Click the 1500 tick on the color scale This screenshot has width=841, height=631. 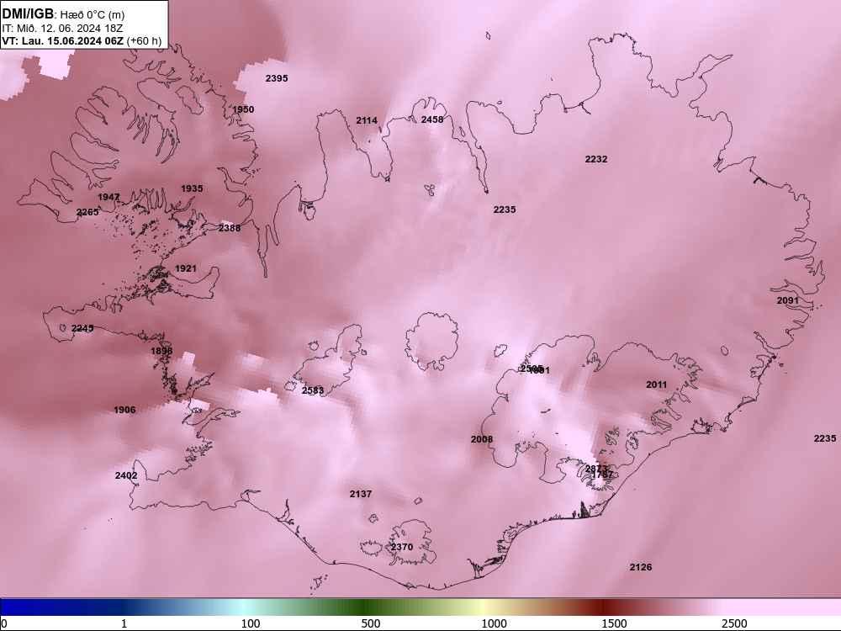point(614,623)
